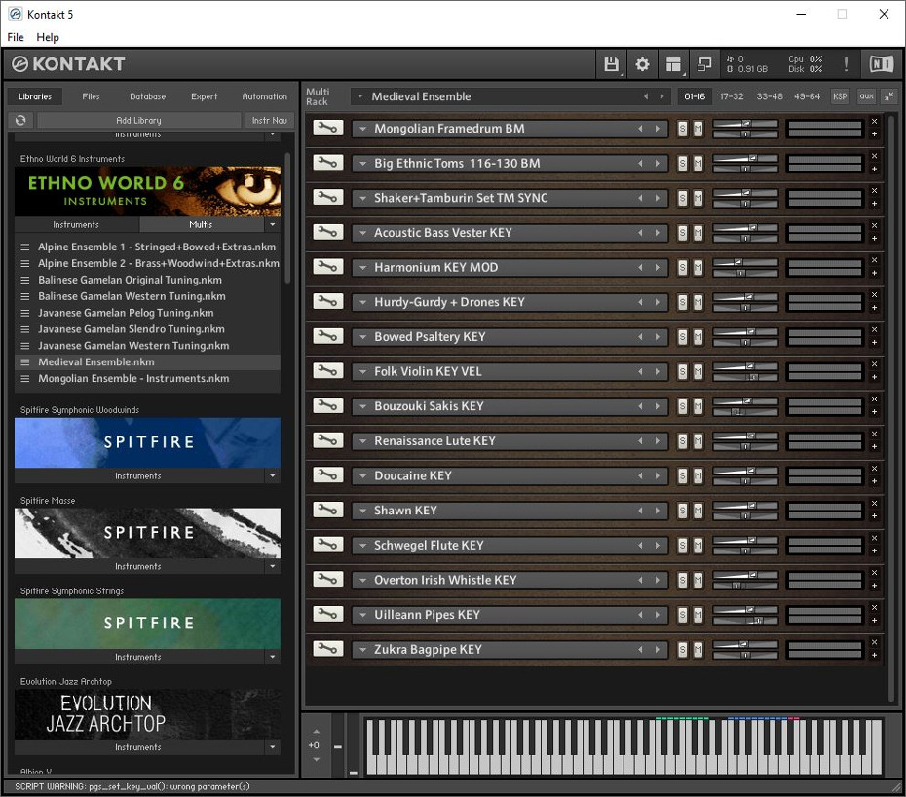906x797 pixels.
Task: Adjust volume slider of Shawn KEY
Action: (745, 506)
